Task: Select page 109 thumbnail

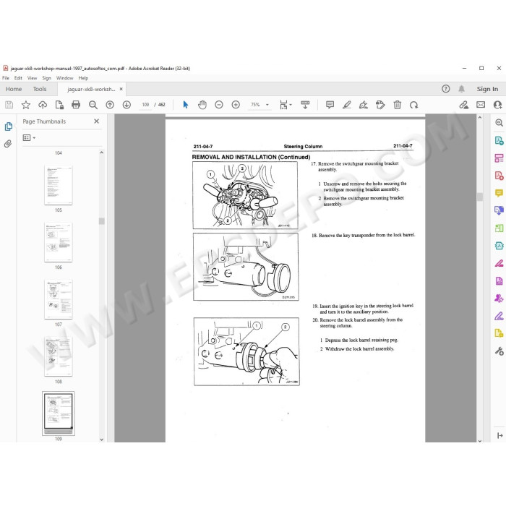Action: [59, 413]
